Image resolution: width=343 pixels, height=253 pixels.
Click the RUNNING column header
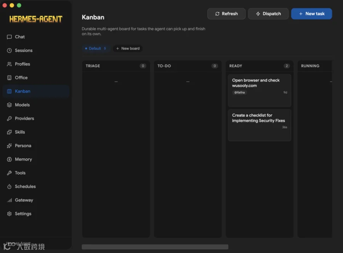(315, 66)
